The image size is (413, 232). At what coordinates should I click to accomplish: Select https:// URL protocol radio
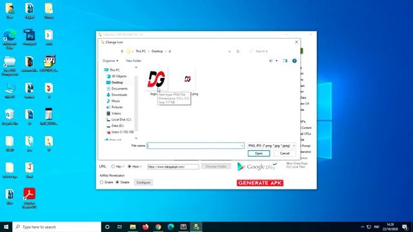129,166
